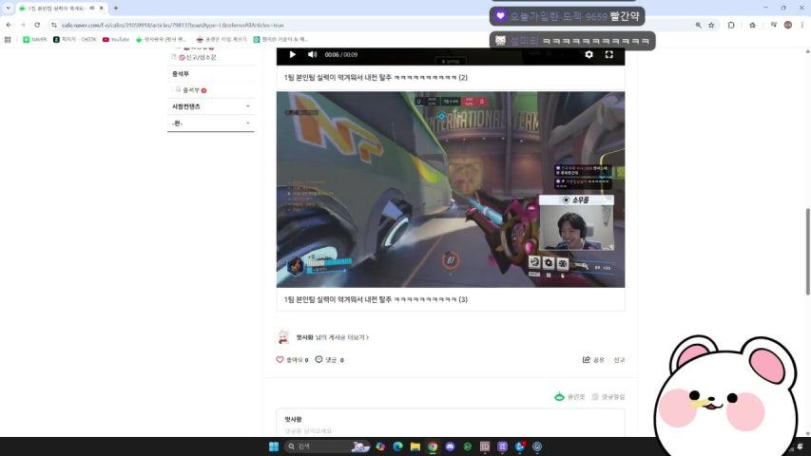This screenshot has height=456, width=811.
Task: Share the post with the 공유 icon
Action: [x=587, y=360]
